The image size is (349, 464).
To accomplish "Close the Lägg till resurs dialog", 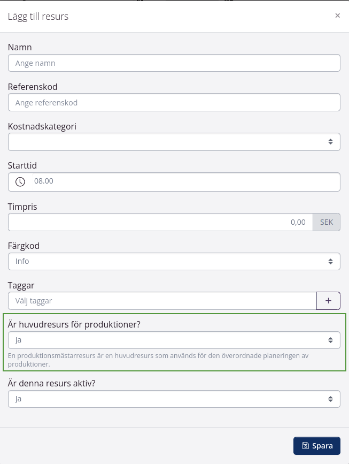I will click(x=337, y=16).
